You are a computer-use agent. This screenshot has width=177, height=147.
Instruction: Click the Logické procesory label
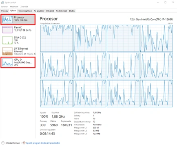click(82, 122)
